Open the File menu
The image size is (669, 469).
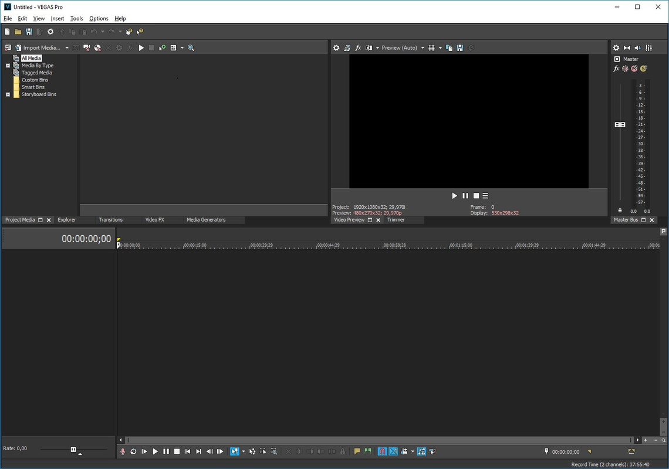(x=8, y=19)
